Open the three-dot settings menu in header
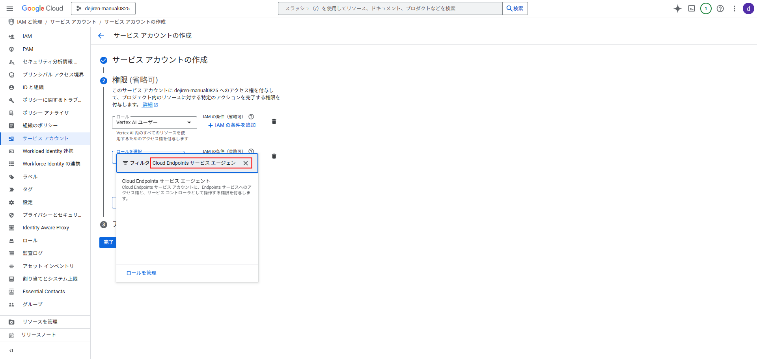757x359 pixels. click(x=734, y=9)
